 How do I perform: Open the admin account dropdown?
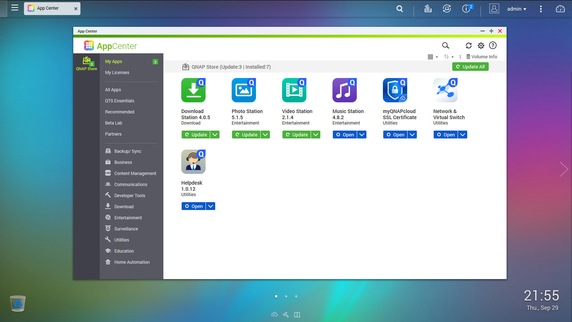tap(517, 9)
